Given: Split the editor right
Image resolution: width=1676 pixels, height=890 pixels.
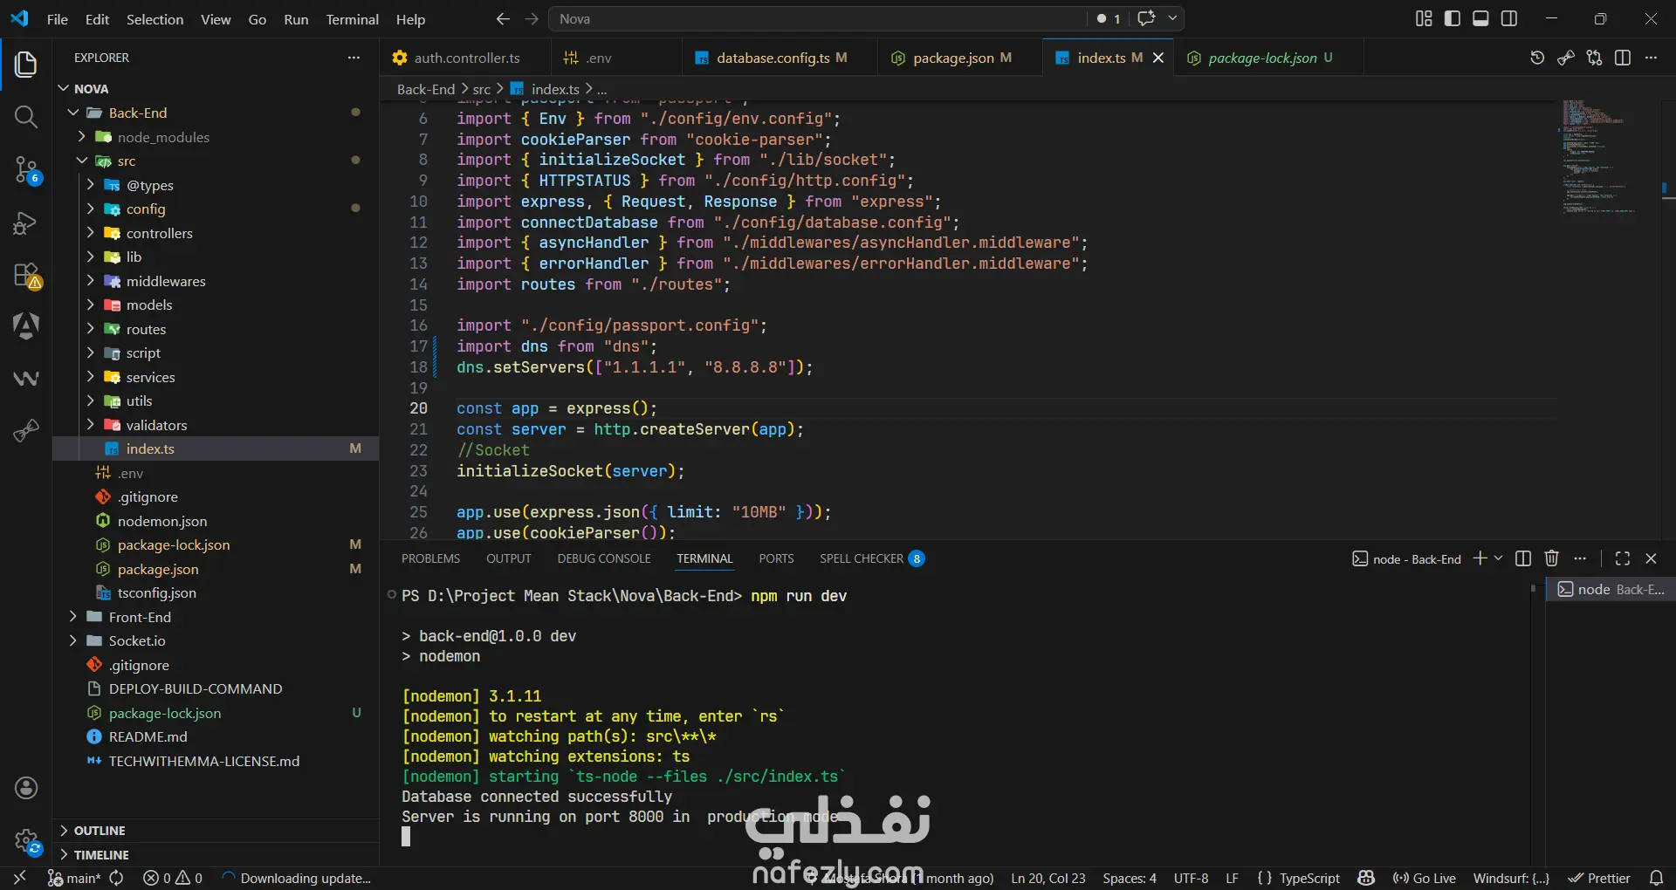Looking at the screenshot, I should pyautogui.click(x=1623, y=58).
